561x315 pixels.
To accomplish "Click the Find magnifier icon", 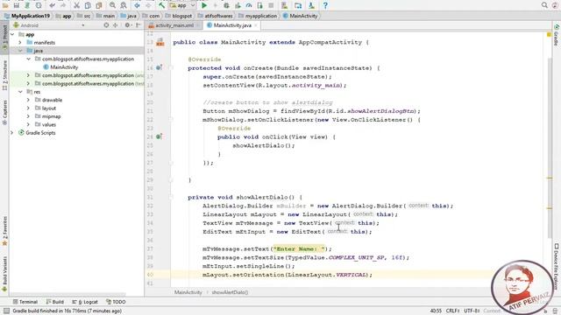I will [x=112, y=5].
